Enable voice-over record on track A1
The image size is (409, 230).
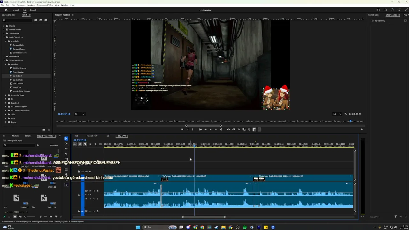98,191
